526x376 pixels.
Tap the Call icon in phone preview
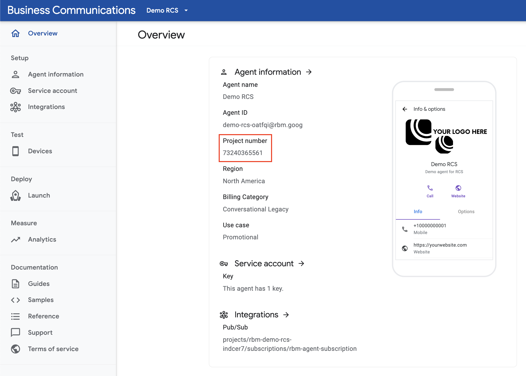(430, 188)
